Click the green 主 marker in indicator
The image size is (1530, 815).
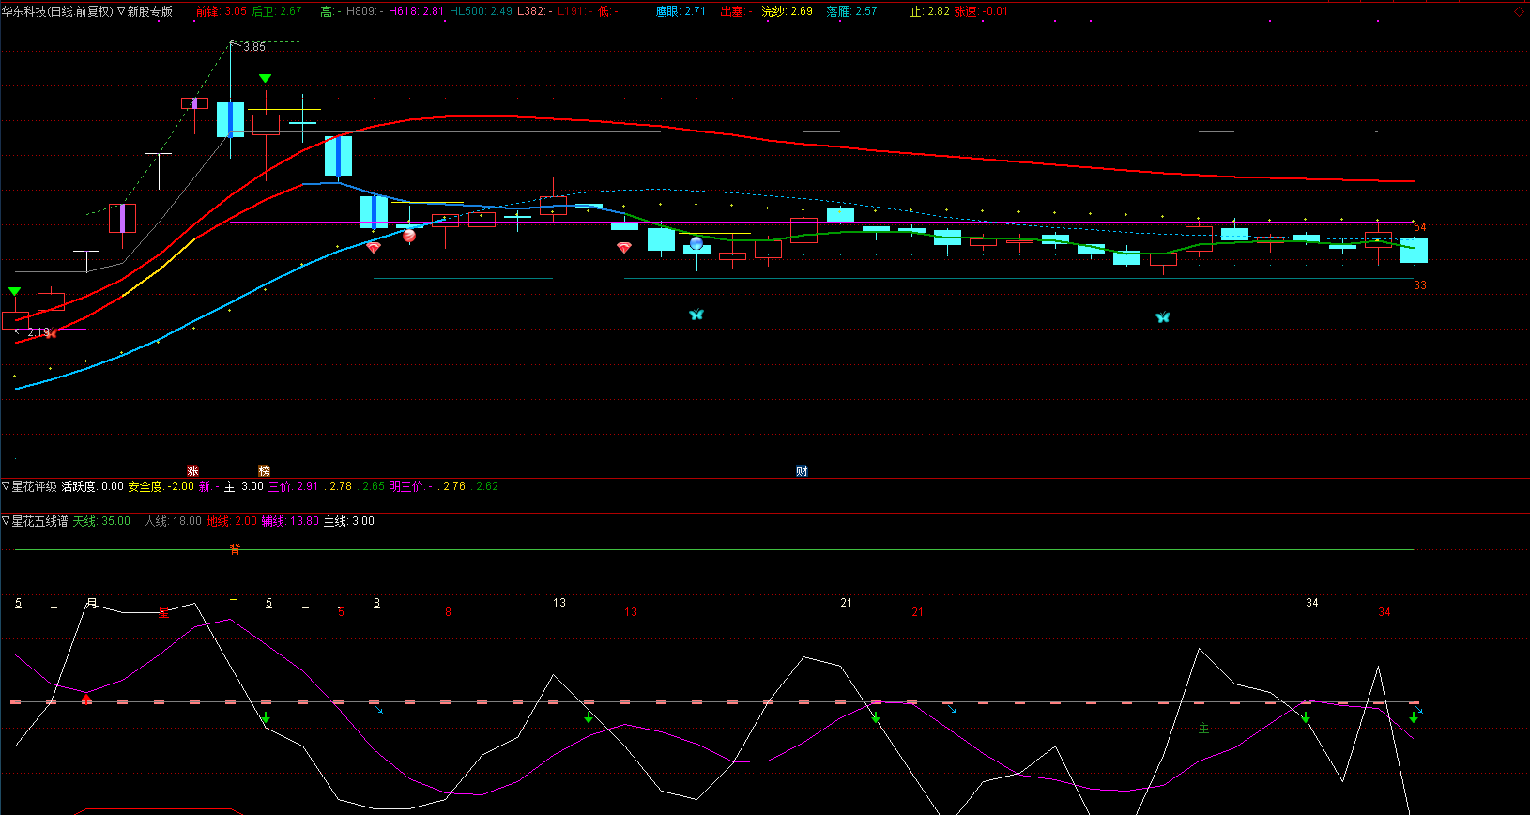1204,729
